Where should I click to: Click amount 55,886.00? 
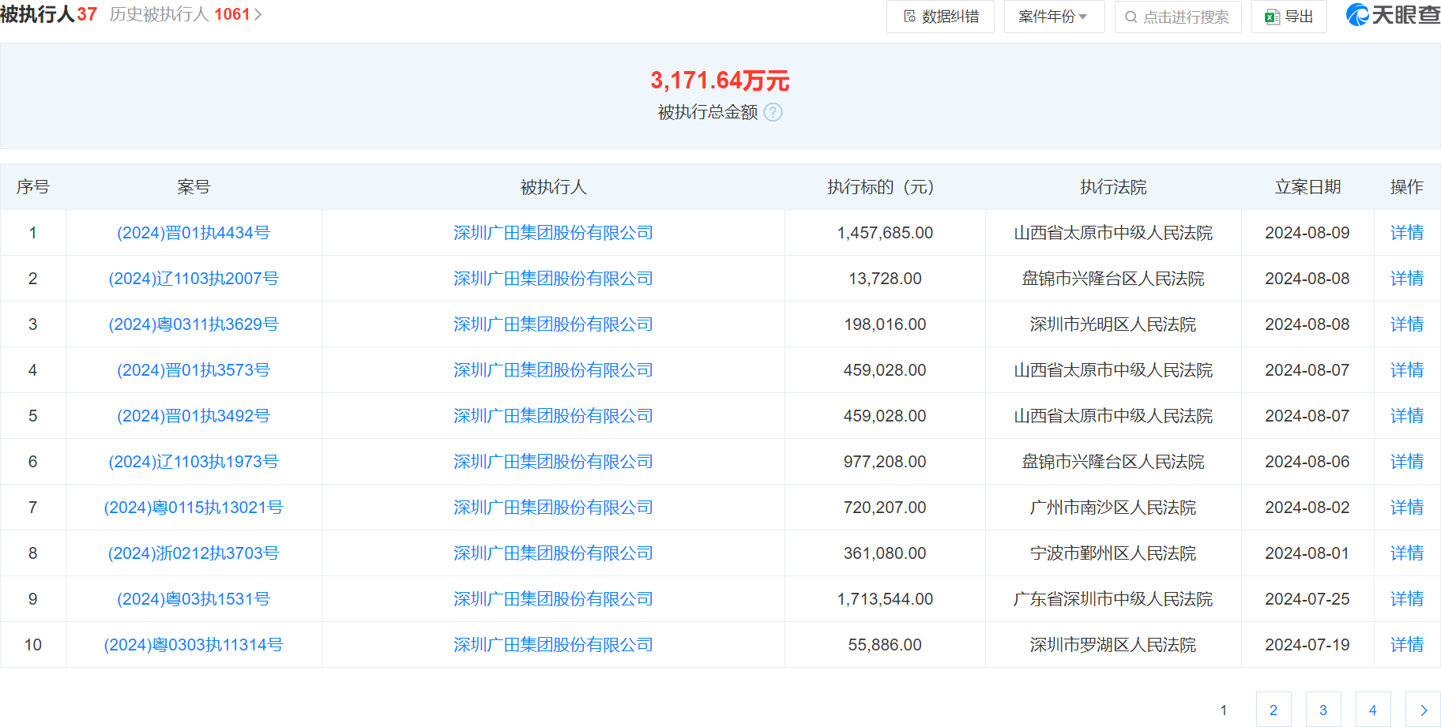[885, 645]
